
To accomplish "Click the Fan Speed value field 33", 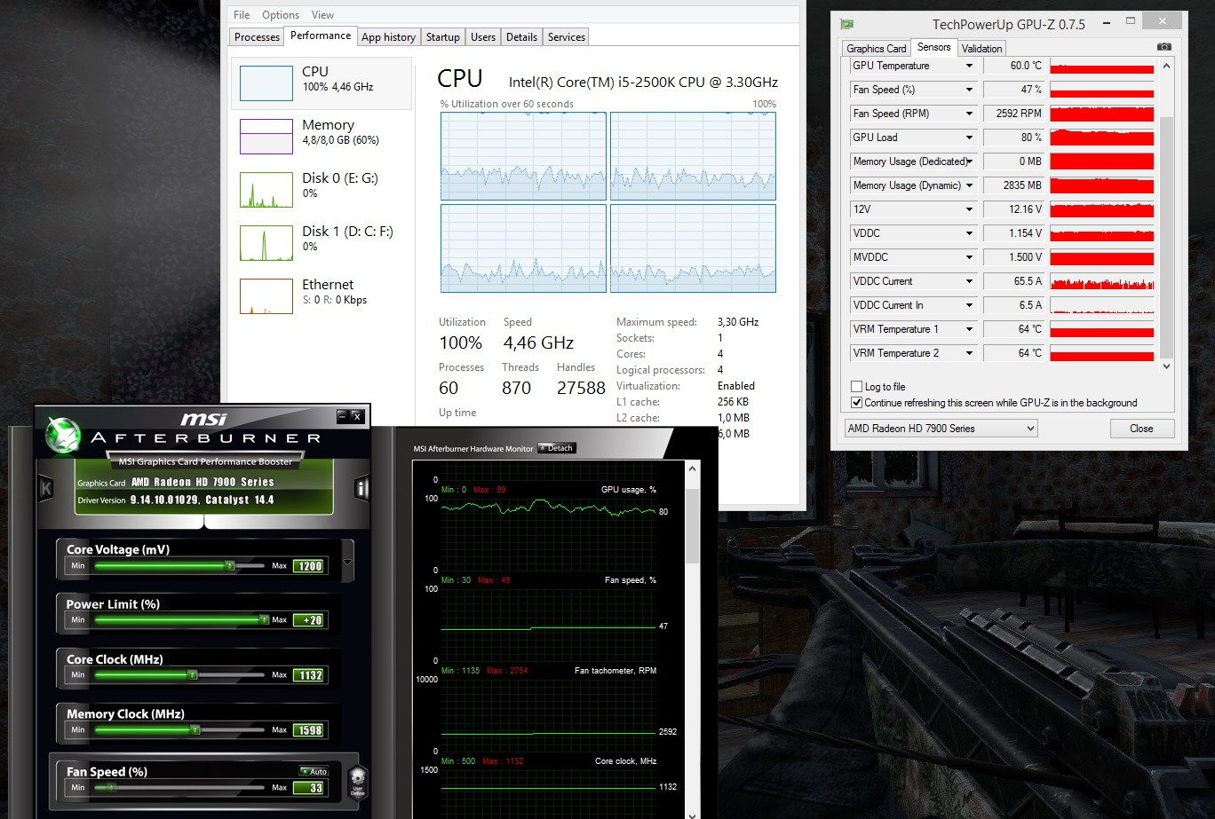I will click(309, 788).
